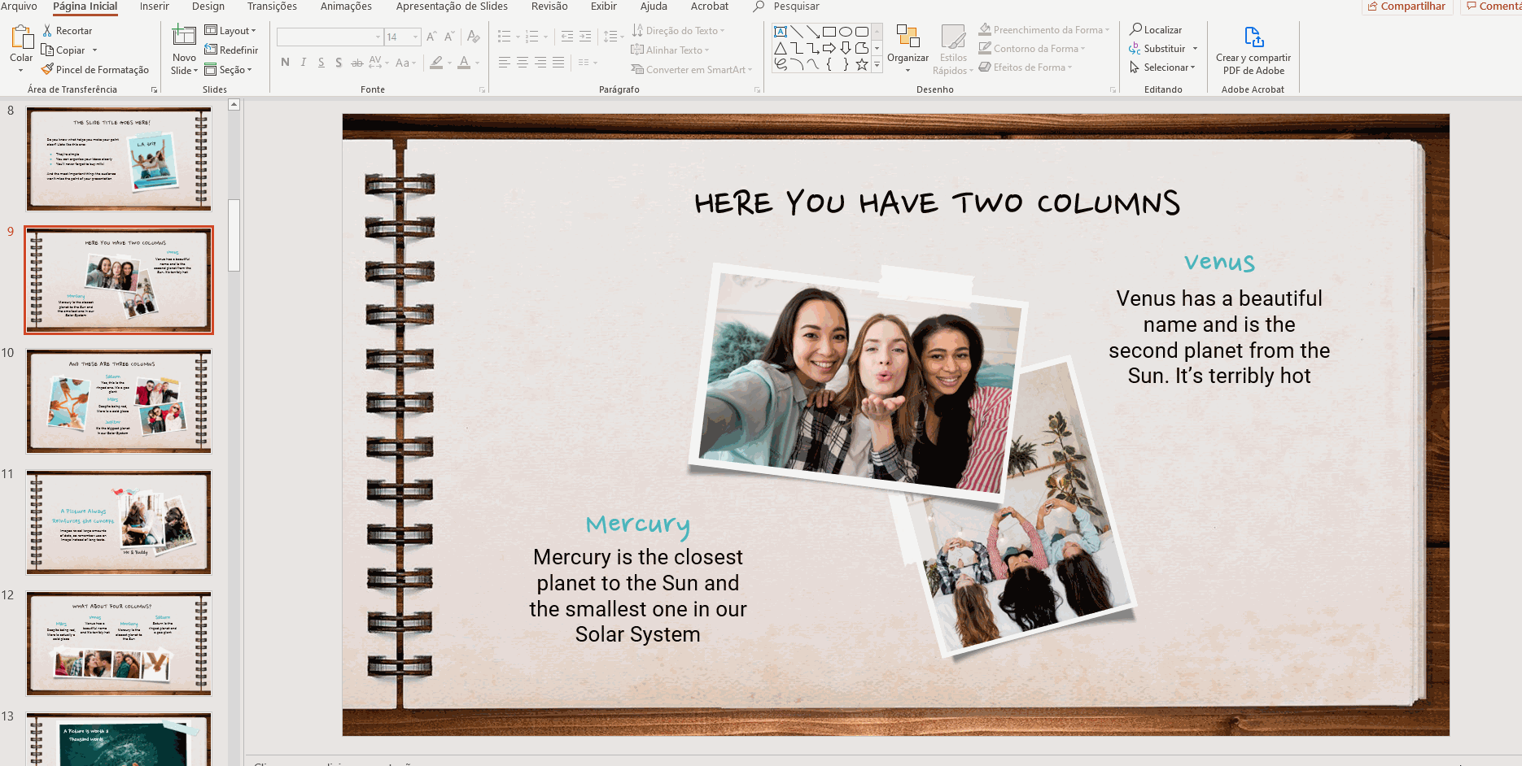Decrease font size with the A down icon

[x=448, y=37]
